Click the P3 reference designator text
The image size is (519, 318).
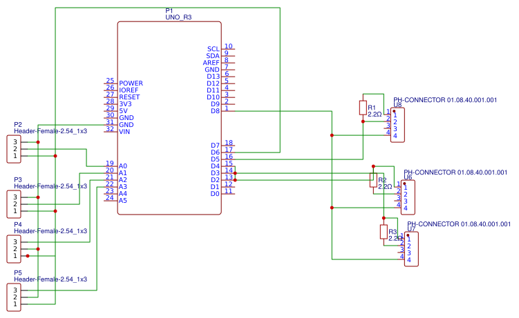(18, 179)
